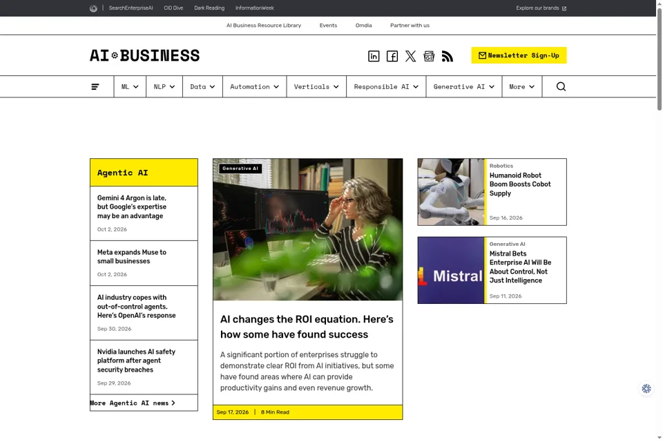The width and height of the screenshot is (663, 442).
Task: Click the cookie settings gear icon
Action: (646, 388)
